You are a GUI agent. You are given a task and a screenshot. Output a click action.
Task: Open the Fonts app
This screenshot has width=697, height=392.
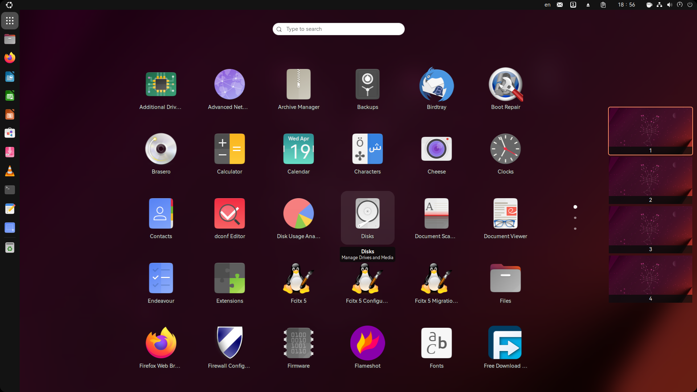click(x=436, y=348)
